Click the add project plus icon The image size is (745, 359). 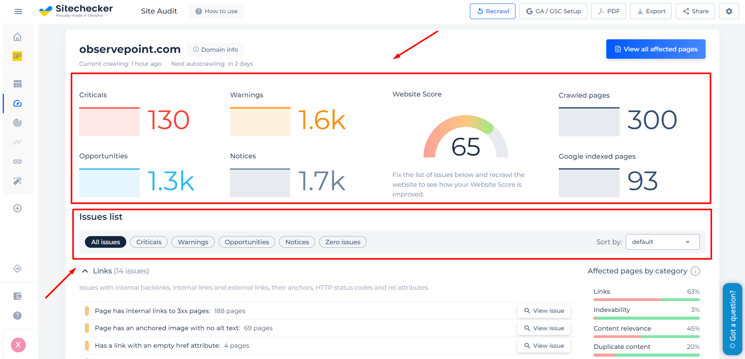(x=17, y=208)
